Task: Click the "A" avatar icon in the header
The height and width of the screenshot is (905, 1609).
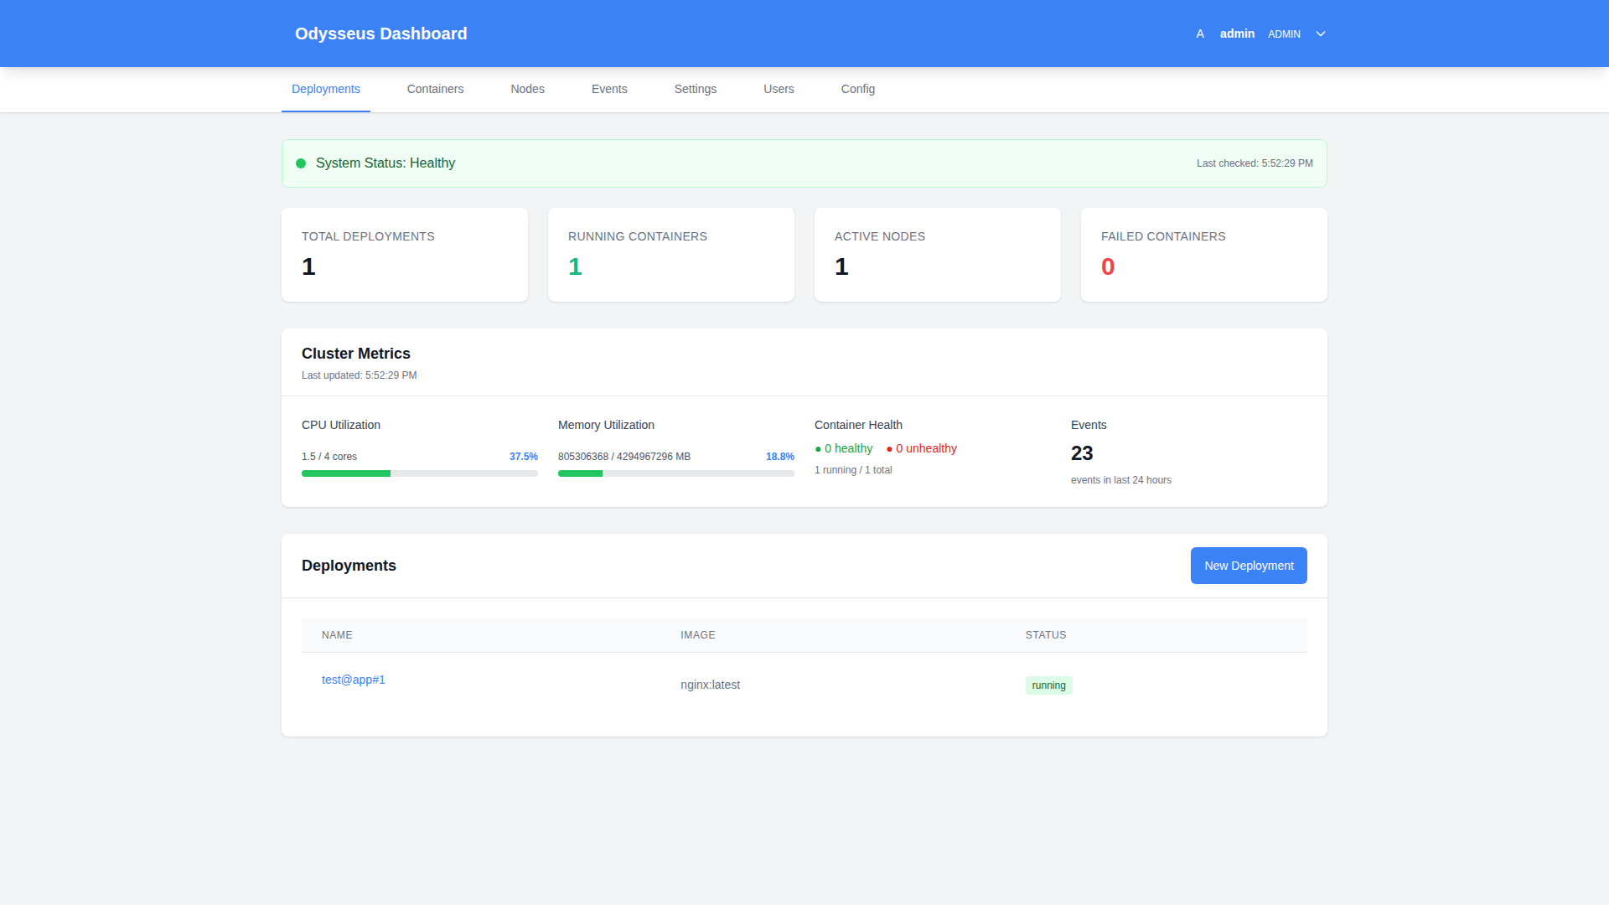Action: click(x=1199, y=34)
